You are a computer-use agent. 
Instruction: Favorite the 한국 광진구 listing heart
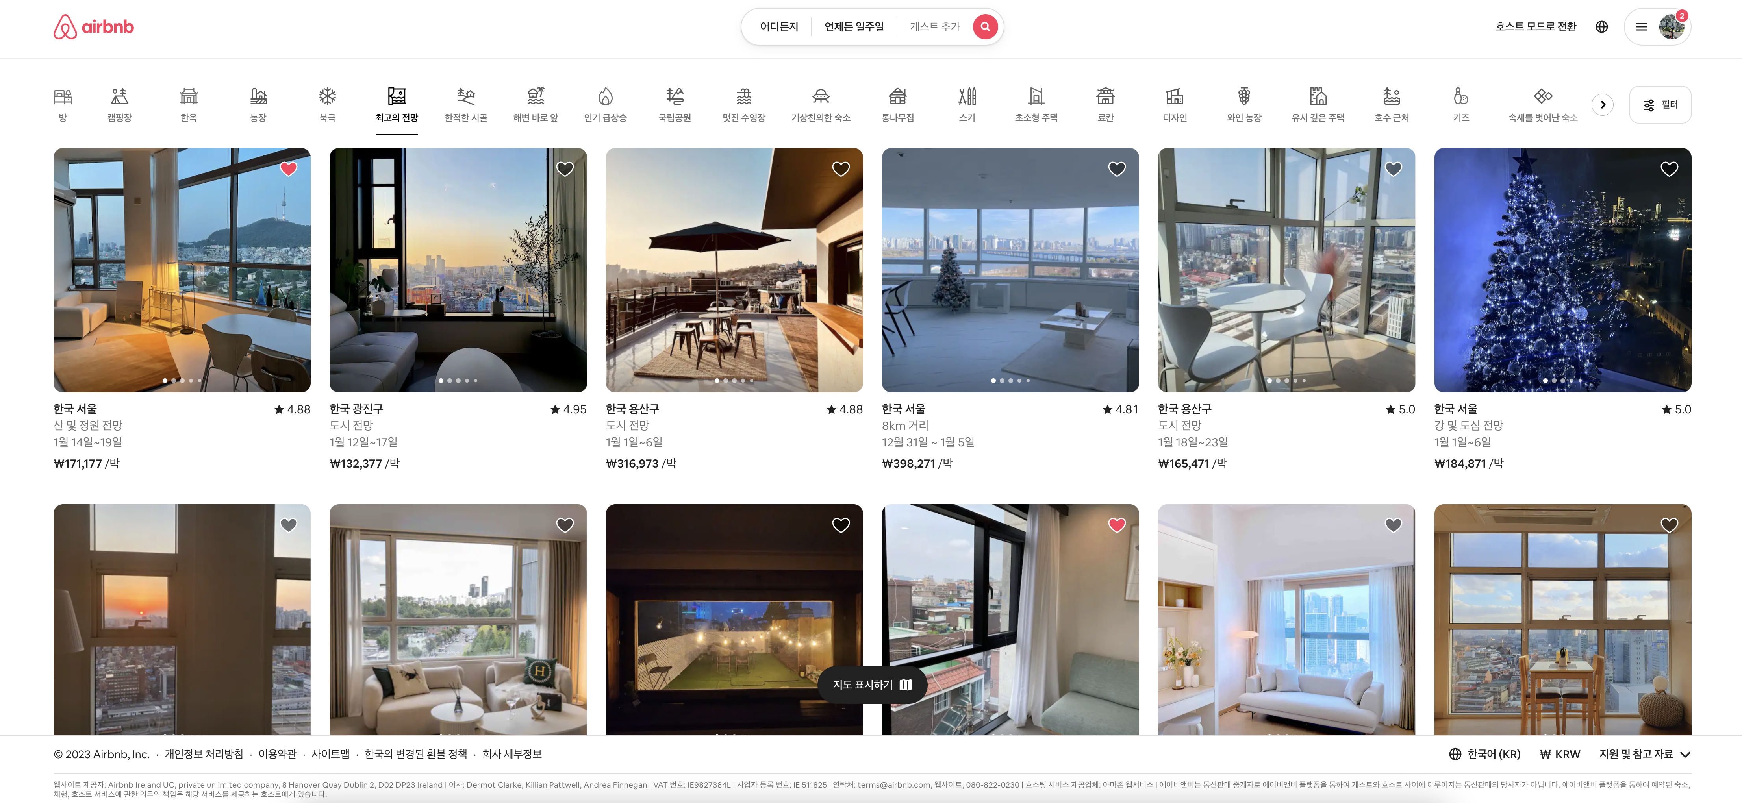pos(565,169)
